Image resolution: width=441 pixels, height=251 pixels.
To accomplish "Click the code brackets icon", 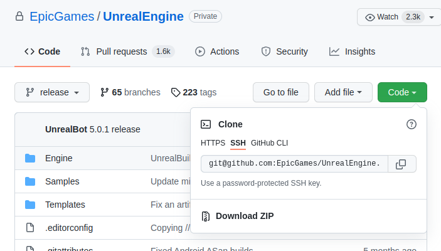I will [29, 51].
